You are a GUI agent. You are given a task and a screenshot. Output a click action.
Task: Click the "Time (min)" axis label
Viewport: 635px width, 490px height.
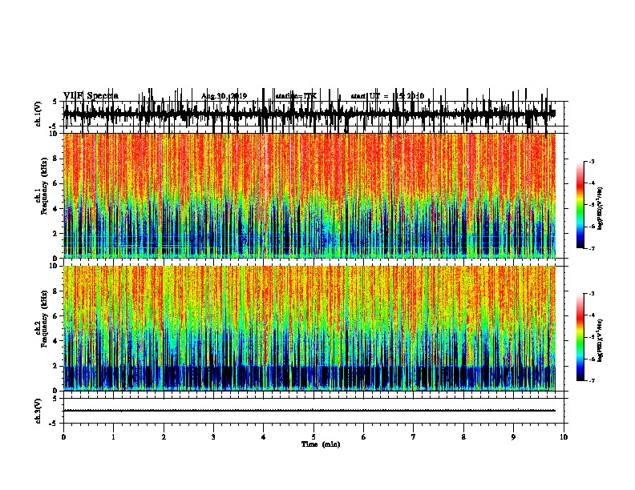point(321,444)
